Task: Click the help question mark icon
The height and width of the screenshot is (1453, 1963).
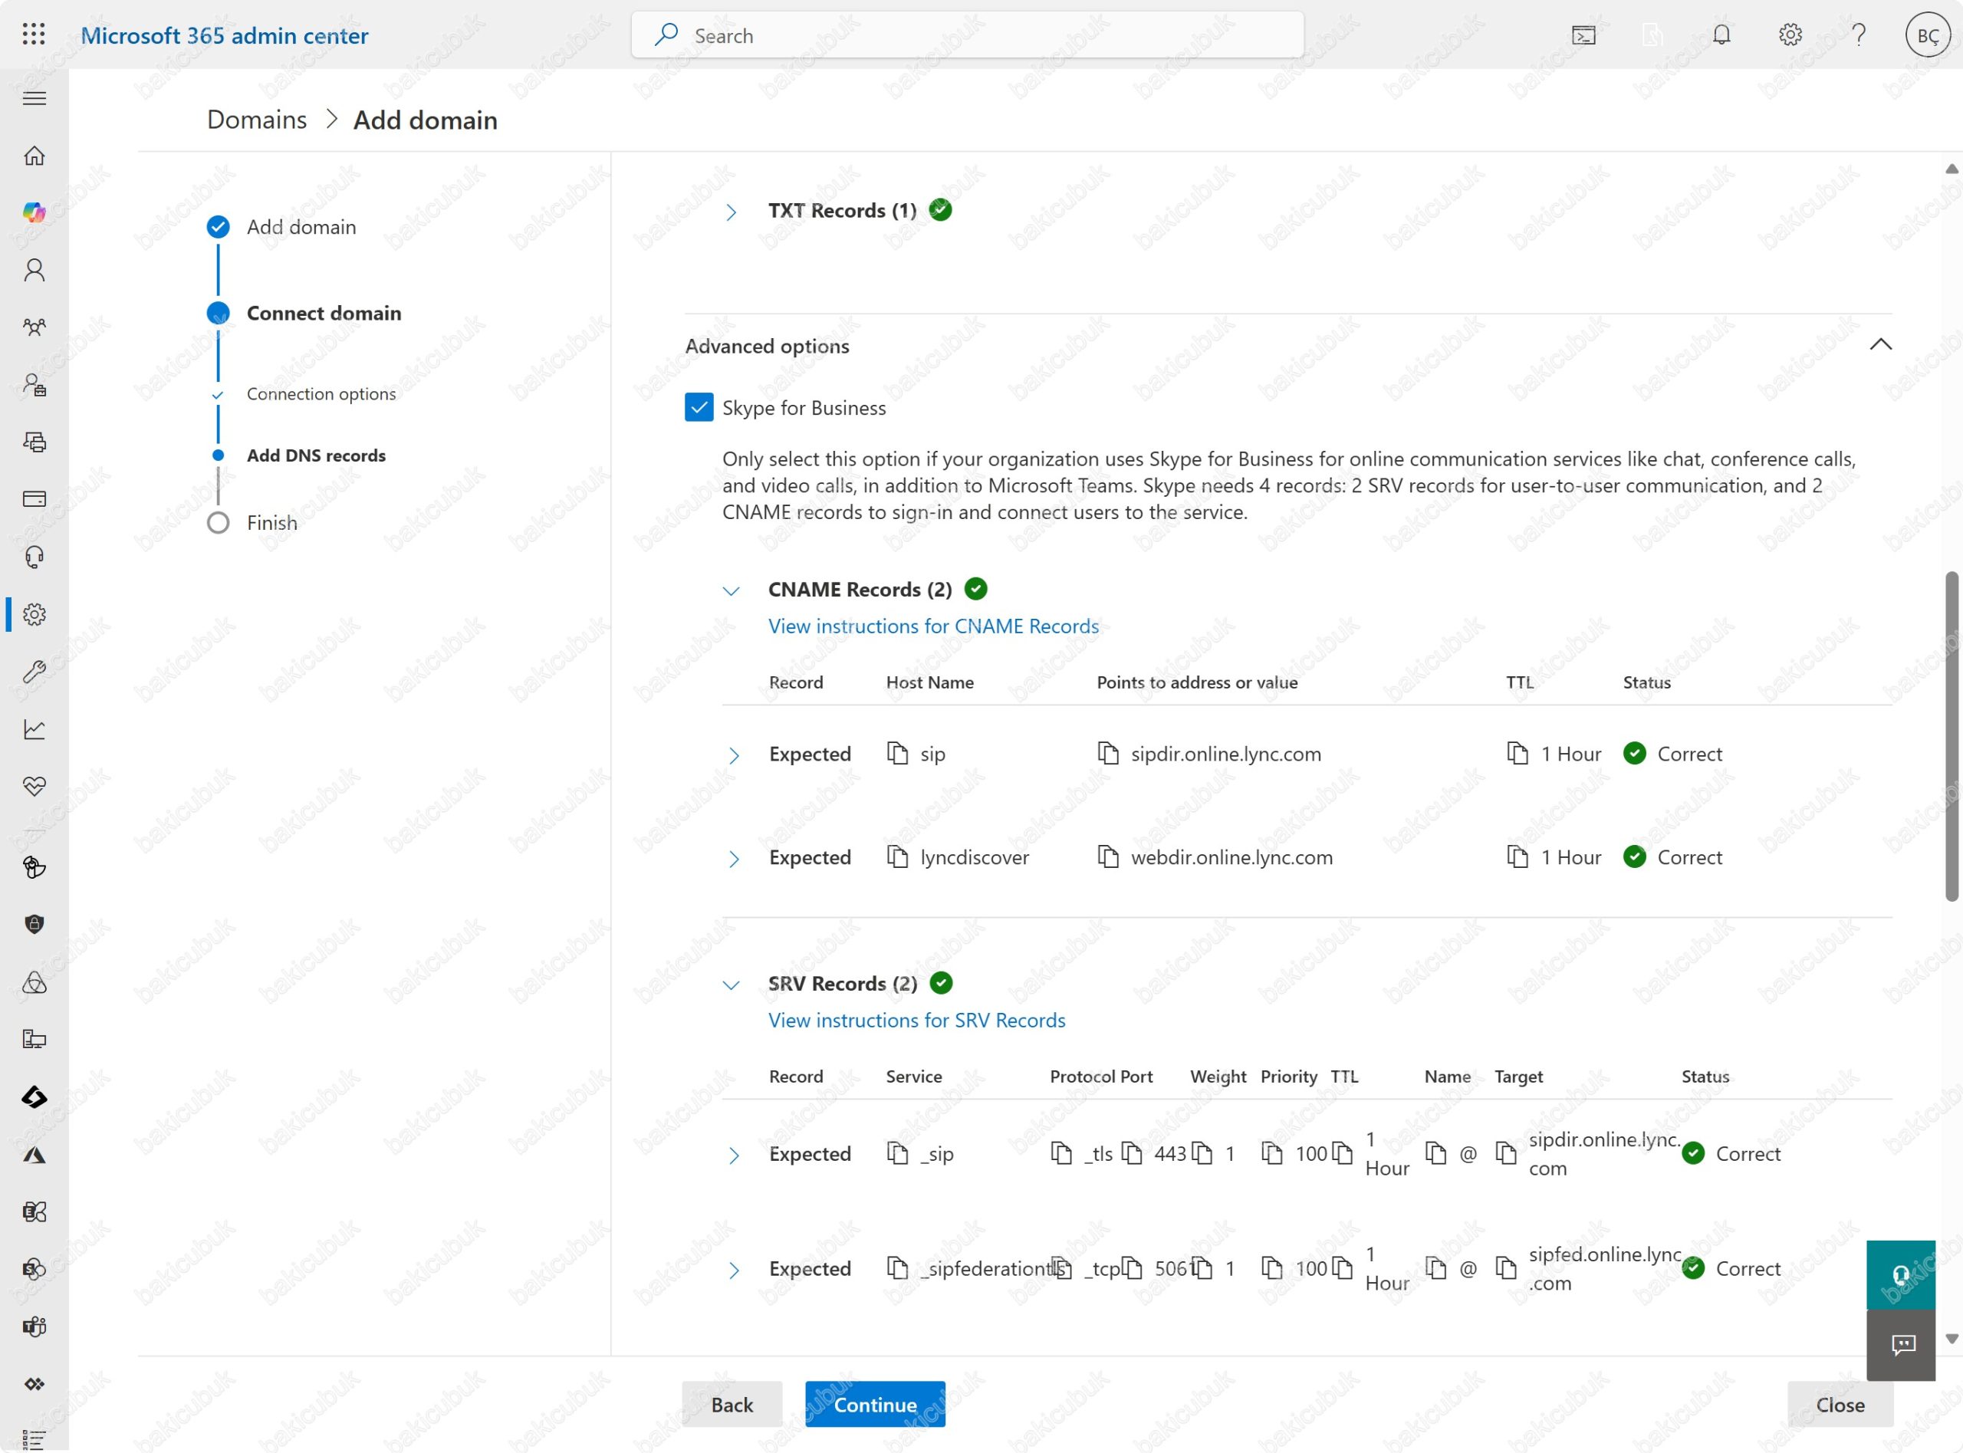Action: point(1859,35)
